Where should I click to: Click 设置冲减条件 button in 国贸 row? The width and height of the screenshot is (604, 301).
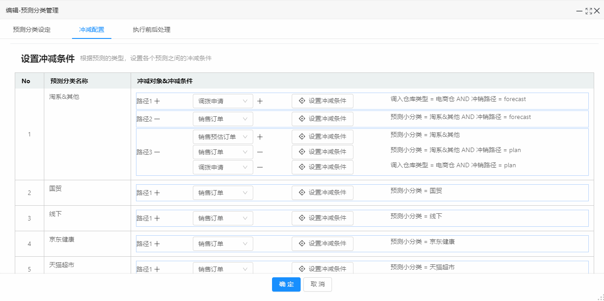click(x=322, y=193)
